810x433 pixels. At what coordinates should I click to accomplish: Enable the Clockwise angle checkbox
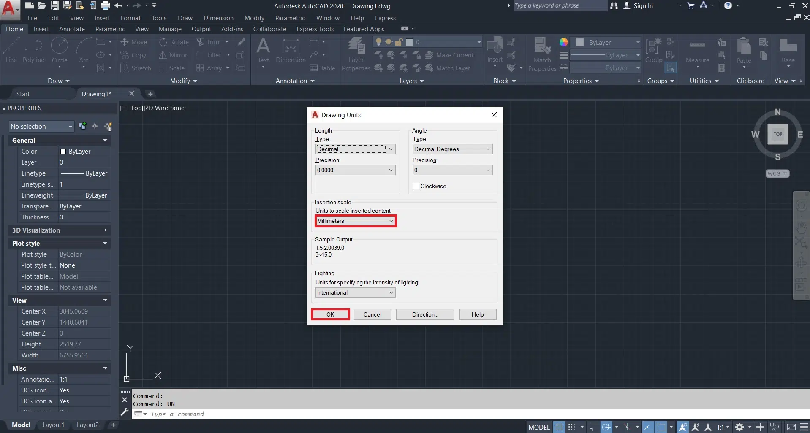[x=416, y=186]
